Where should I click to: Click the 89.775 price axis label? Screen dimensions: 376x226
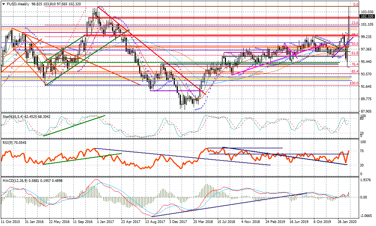367,99
